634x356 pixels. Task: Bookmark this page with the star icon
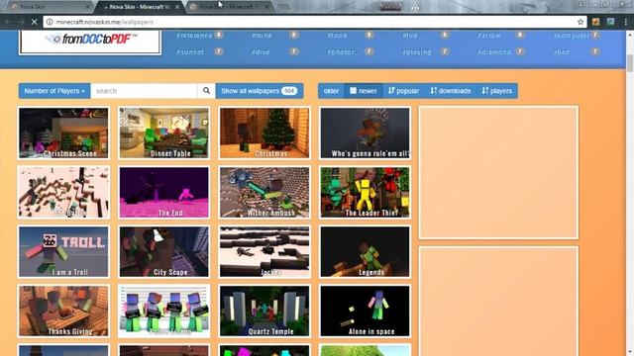581,22
